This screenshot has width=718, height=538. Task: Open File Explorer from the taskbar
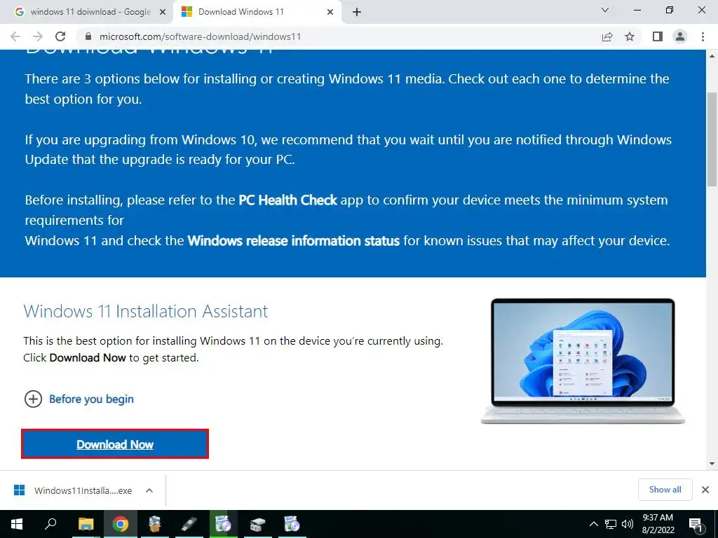coord(86,524)
